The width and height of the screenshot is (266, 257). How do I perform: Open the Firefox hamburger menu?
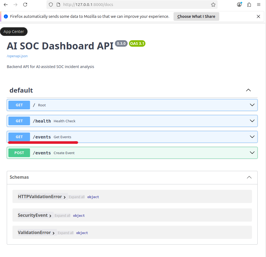tap(258, 5)
